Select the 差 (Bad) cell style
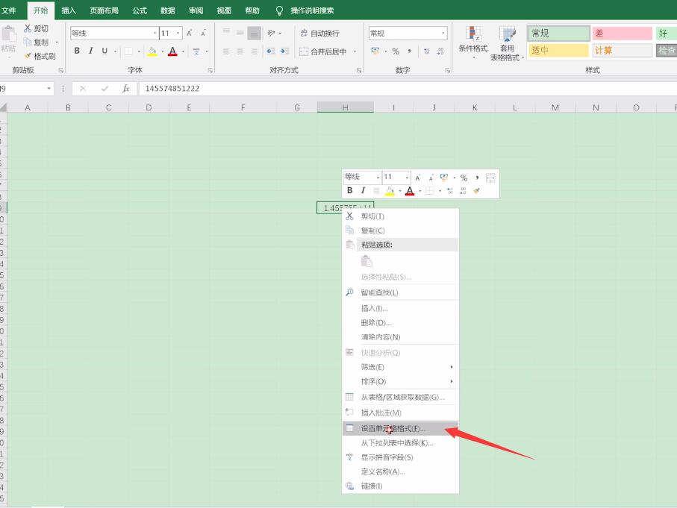The width and height of the screenshot is (677, 508). click(623, 34)
